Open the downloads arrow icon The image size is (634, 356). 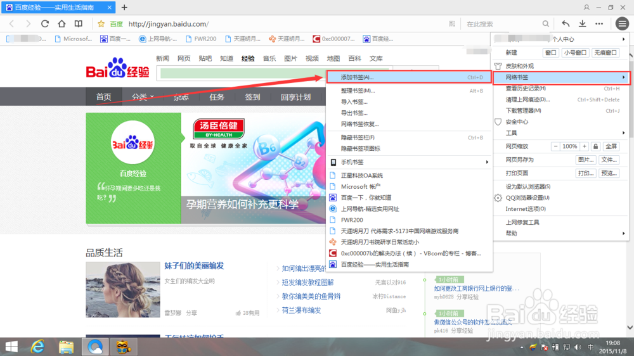pyautogui.click(x=582, y=24)
